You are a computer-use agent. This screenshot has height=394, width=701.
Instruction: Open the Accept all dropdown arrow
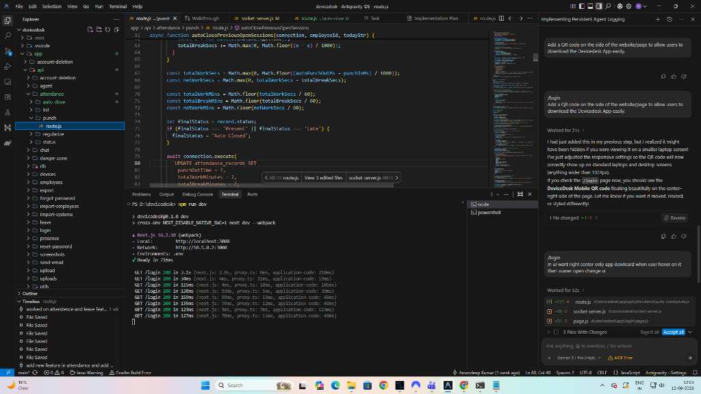[690, 332]
